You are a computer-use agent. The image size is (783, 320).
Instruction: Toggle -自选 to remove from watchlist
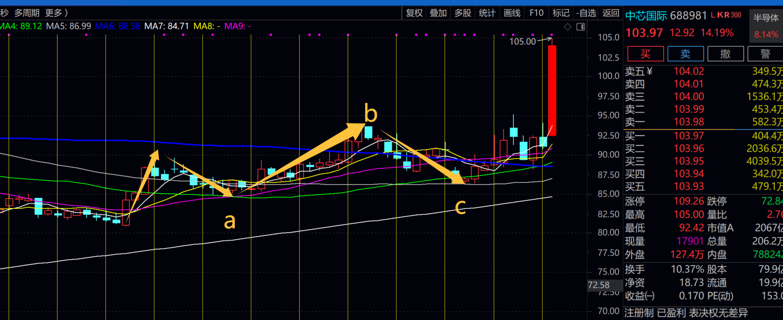pos(586,13)
